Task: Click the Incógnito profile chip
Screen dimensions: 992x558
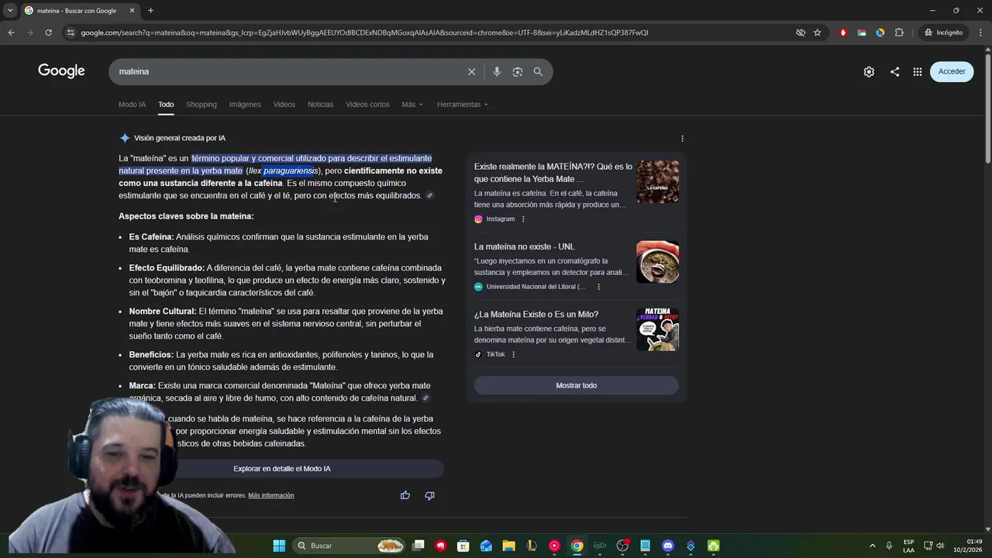Action: coord(943,33)
